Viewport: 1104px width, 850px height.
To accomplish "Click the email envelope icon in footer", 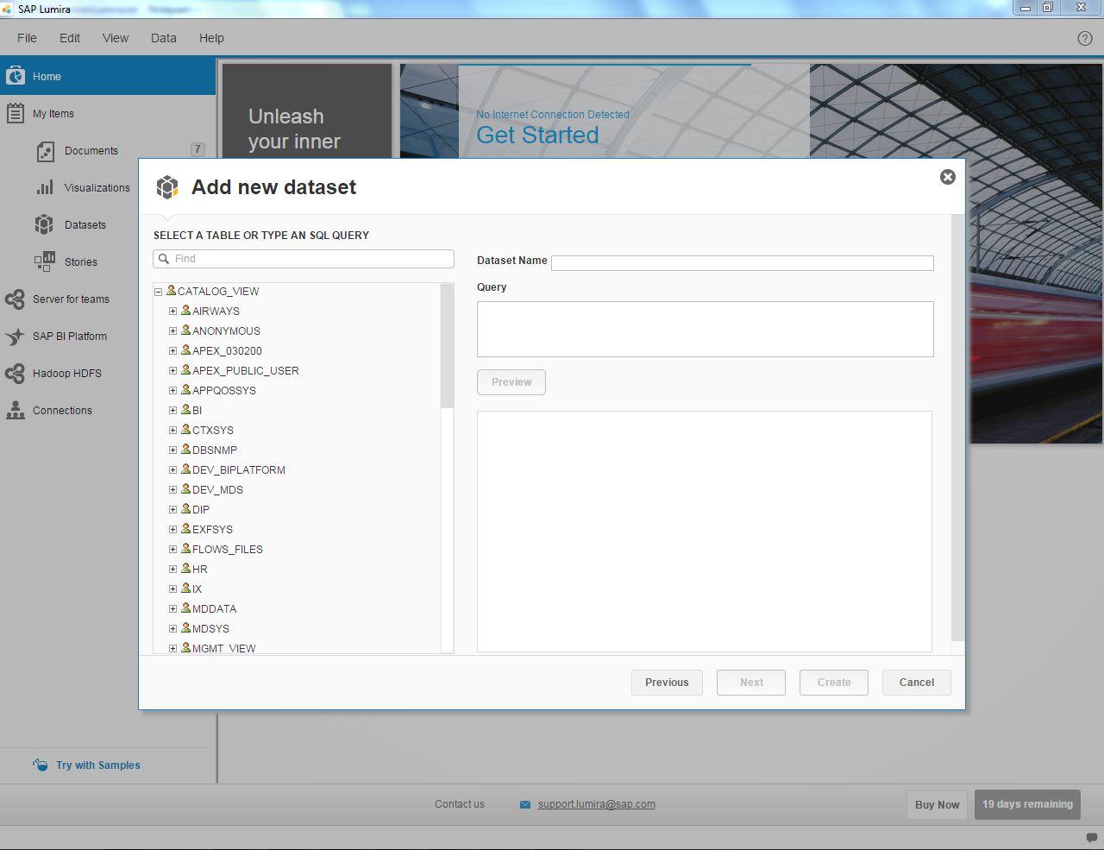I will click(525, 804).
